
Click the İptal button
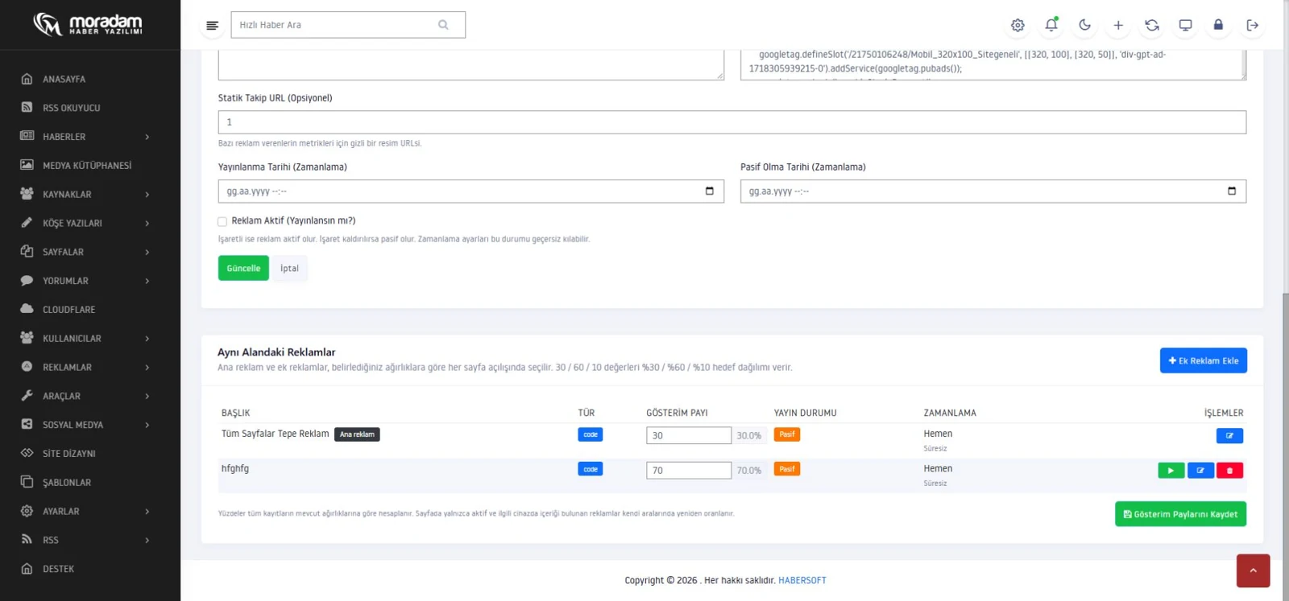[x=289, y=268]
